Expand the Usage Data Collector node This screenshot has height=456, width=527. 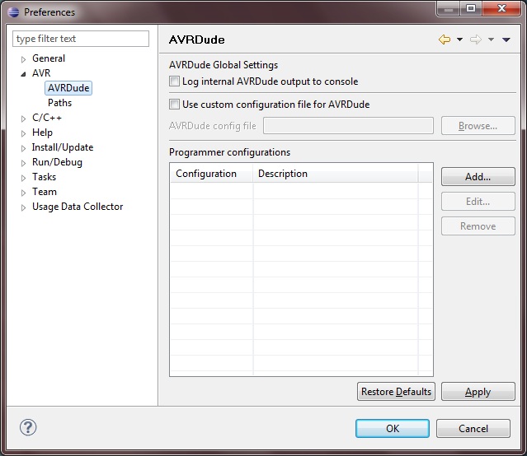coord(23,207)
